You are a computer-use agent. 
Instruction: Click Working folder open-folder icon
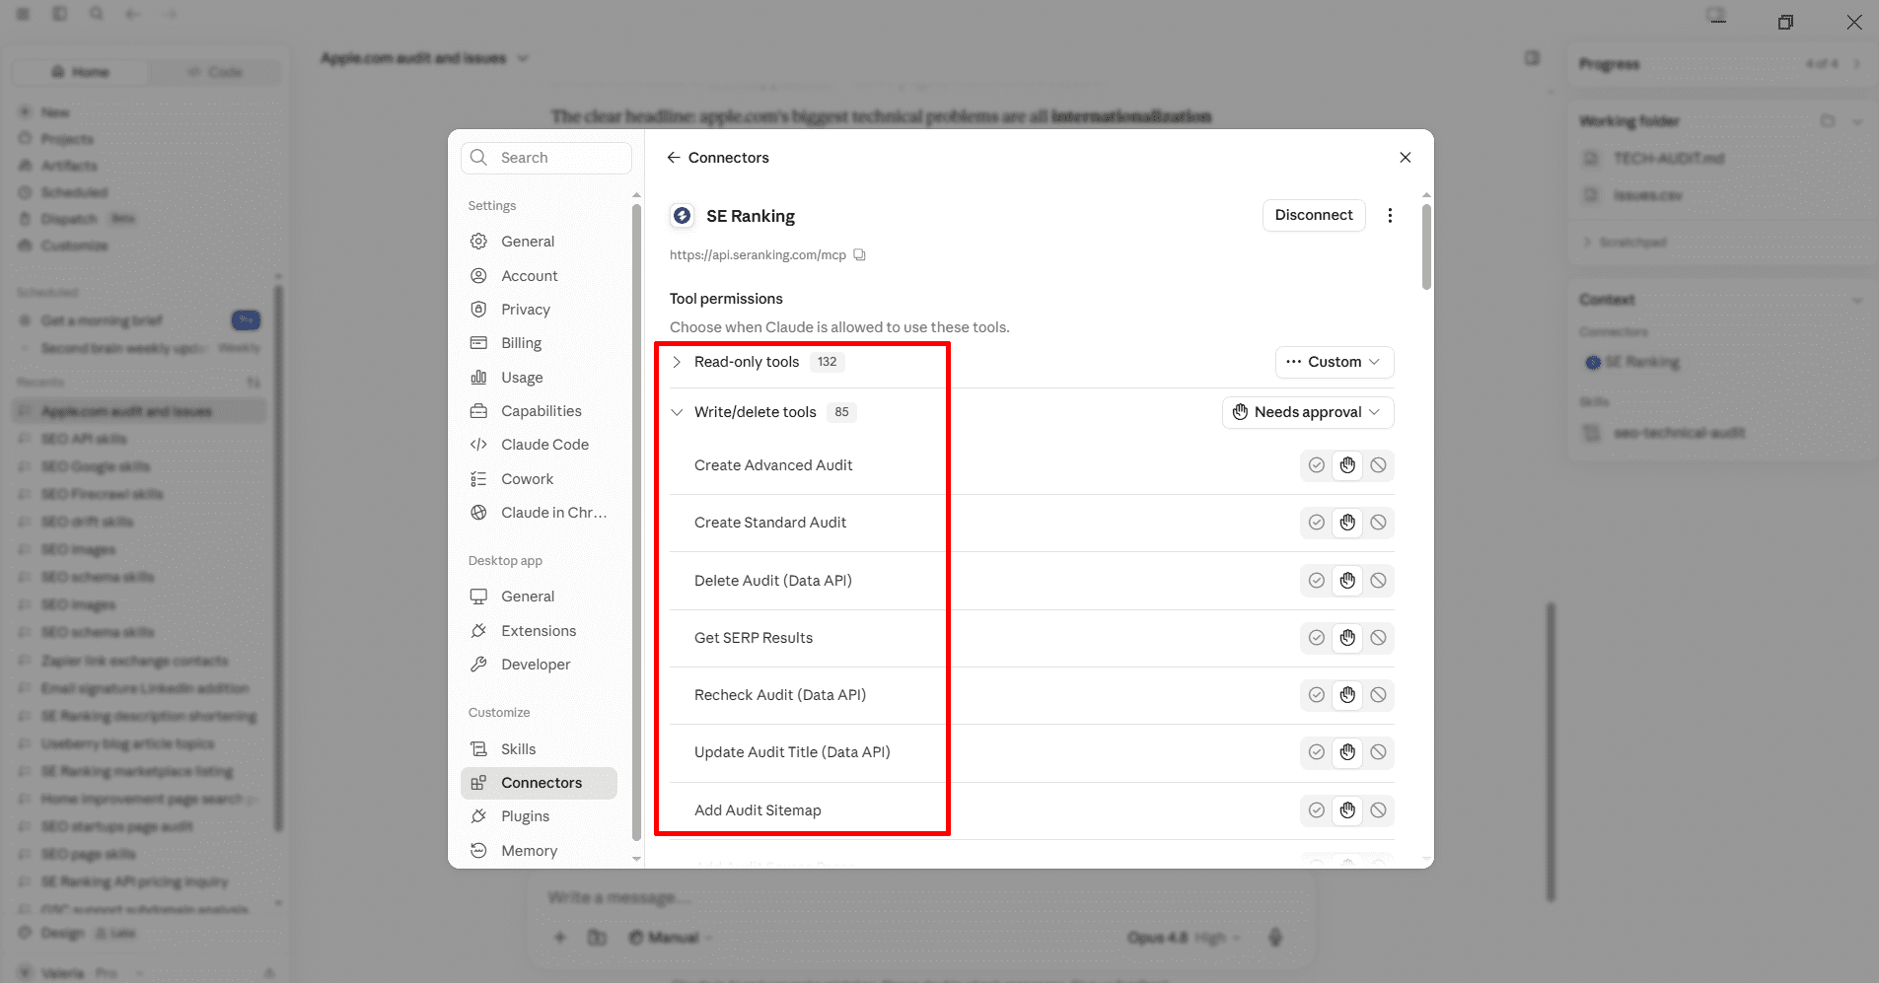(x=1828, y=121)
